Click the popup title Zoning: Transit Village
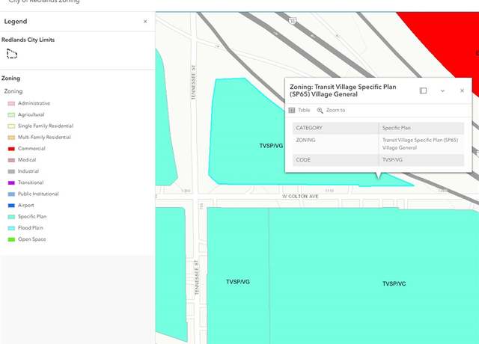 click(x=343, y=90)
